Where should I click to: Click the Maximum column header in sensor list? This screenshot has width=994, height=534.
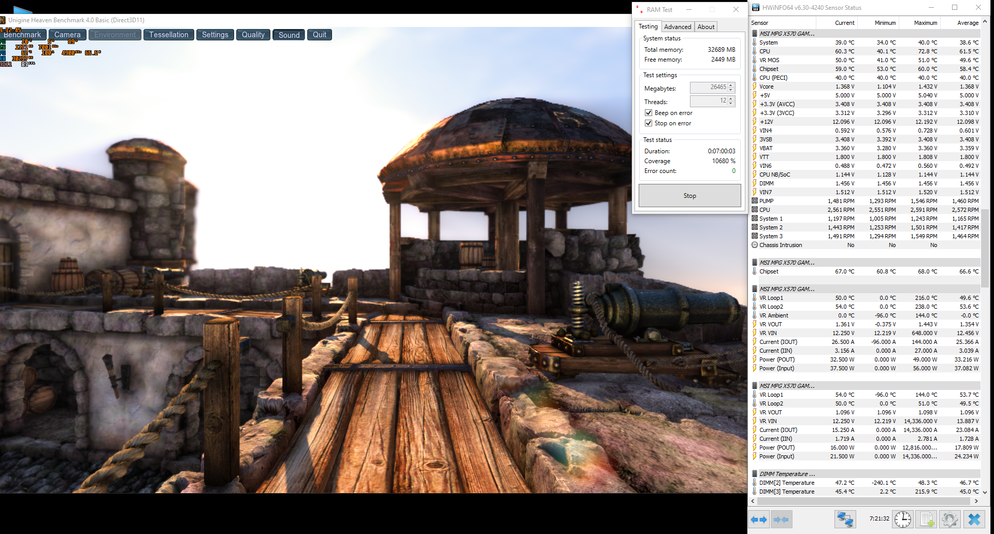point(925,23)
